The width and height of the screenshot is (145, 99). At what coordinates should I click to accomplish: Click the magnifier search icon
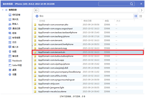pos(131,4)
